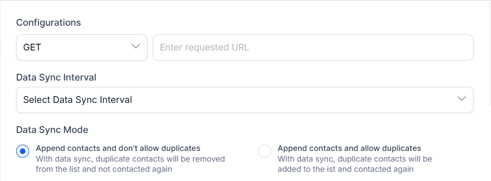This screenshot has width=491, height=181.
Task: Click the Data Sync Mode section label
Action: click(52, 130)
